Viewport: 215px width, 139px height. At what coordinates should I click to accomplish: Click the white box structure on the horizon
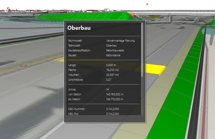pos(107,10)
